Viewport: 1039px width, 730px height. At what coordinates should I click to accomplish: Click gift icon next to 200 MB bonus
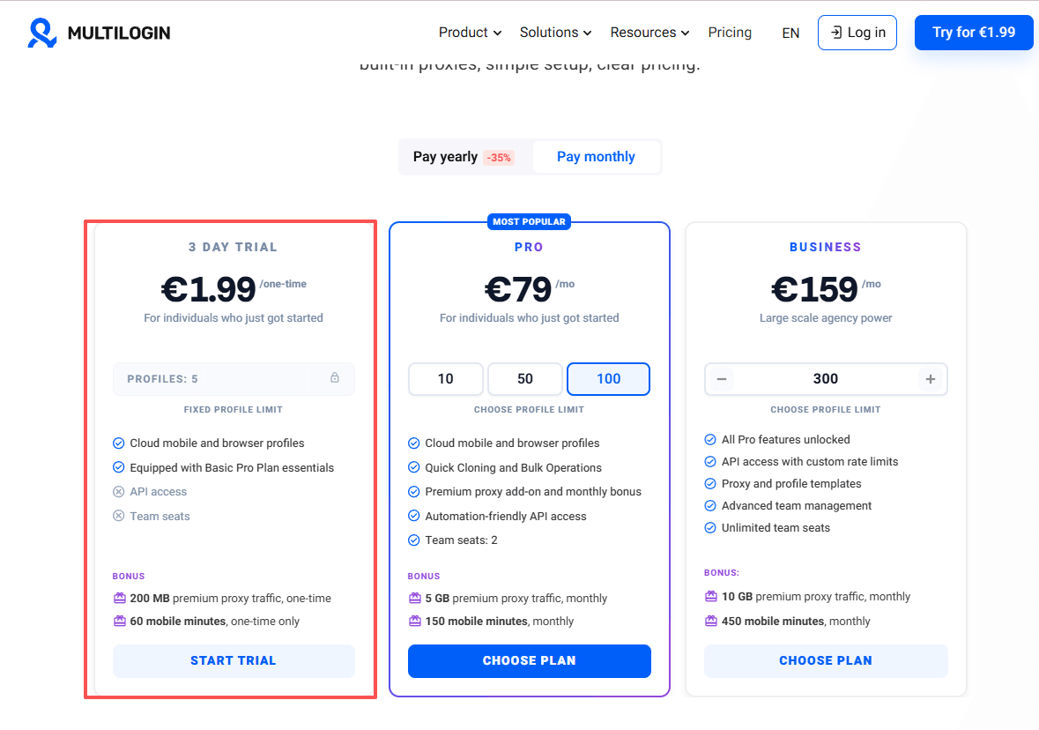119,598
